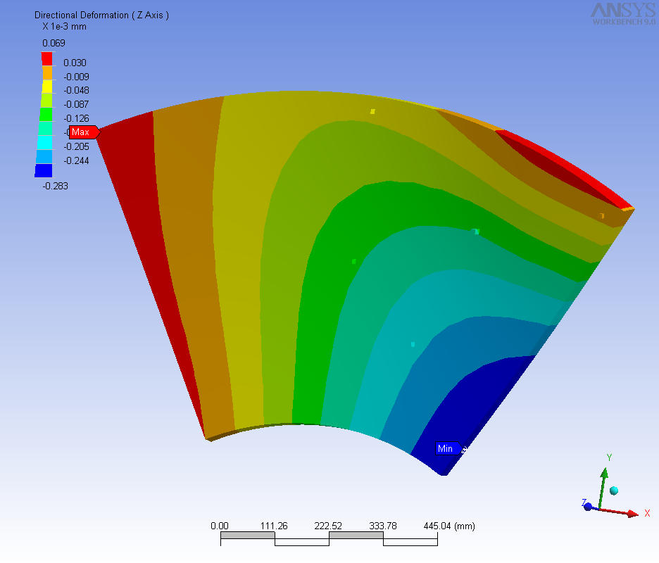Click the small cyan probe marker in the cyan band

click(x=413, y=345)
